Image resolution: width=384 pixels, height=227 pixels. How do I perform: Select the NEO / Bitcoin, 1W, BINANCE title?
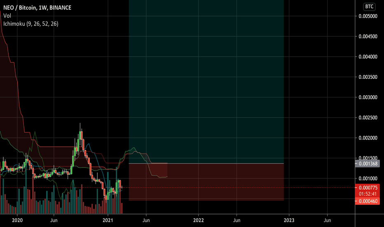37,7
